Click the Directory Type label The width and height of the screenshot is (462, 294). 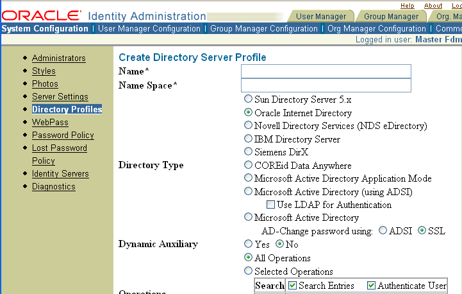[x=151, y=165]
